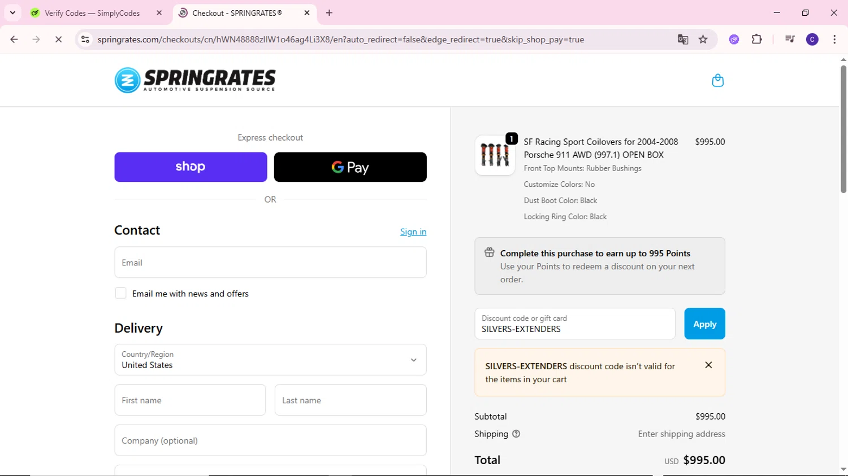This screenshot has width=848, height=476.
Task: Close the Checkout SPRINGRATES tab
Action: click(307, 13)
